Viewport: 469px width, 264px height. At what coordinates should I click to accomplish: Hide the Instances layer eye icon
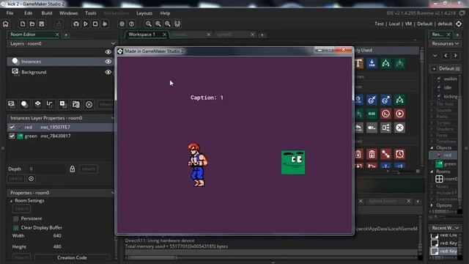click(x=108, y=62)
